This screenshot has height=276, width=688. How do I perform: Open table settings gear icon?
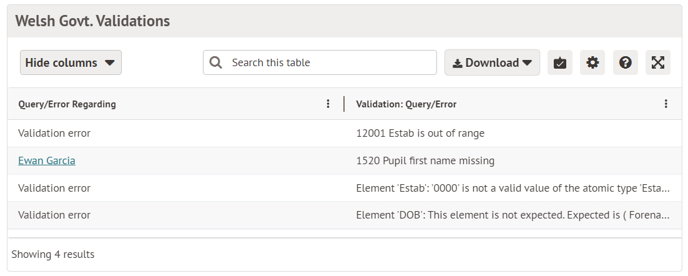point(592,63)
